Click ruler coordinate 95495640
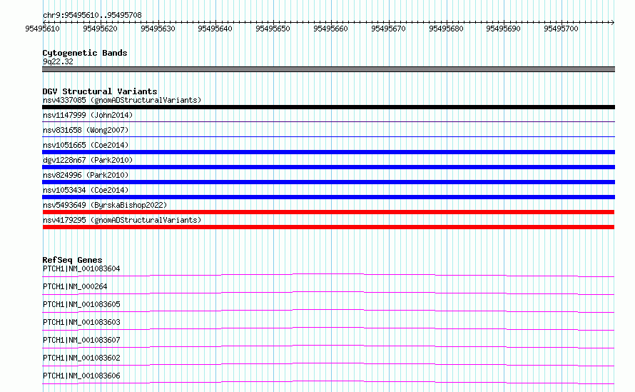The width and height of the screenshot is (635, 392). (215, 29)
